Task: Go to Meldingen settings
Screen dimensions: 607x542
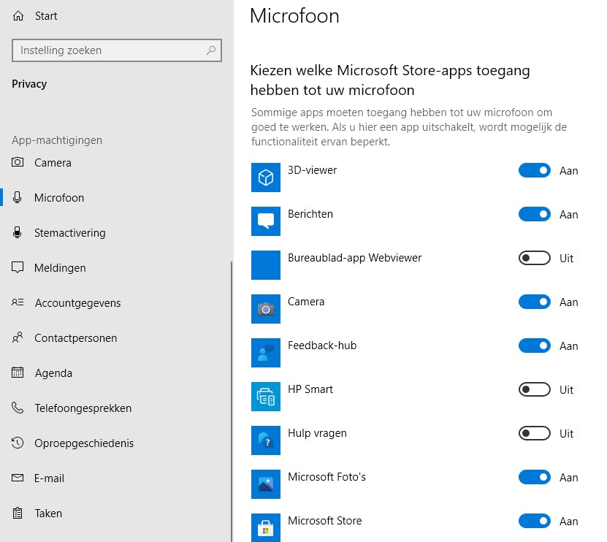Action: pyautogui.click(x=115, y=267)
